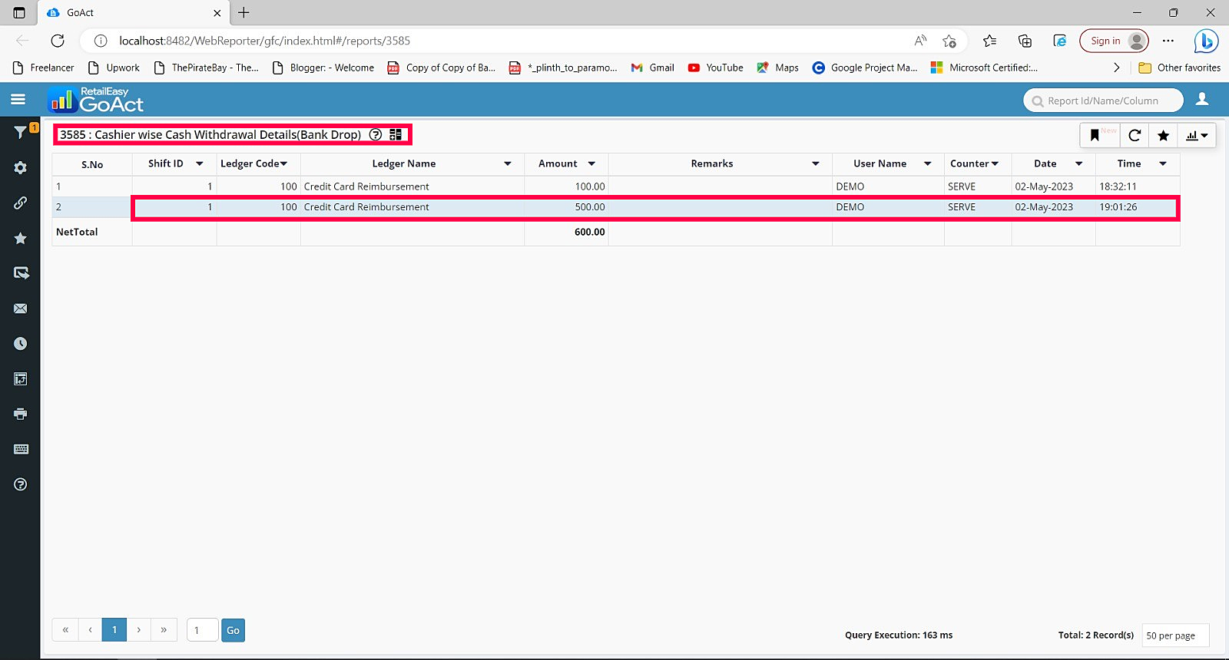Expand the bookmarks bar overflow chevron

pyautogui.click(x=1116, y=68)
